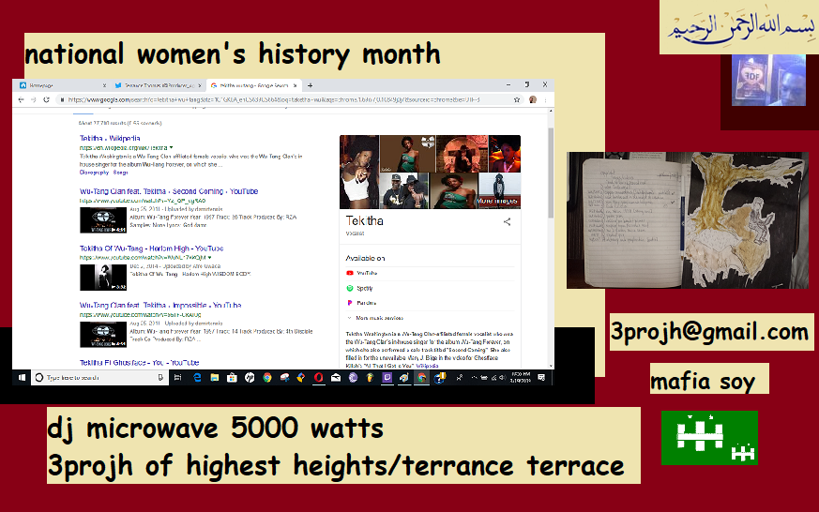
Task: Open File Explorer from the taskbar
Action: 214,377
